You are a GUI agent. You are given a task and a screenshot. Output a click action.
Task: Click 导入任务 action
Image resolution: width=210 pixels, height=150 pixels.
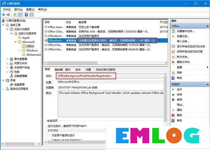(x=183, y=41)
